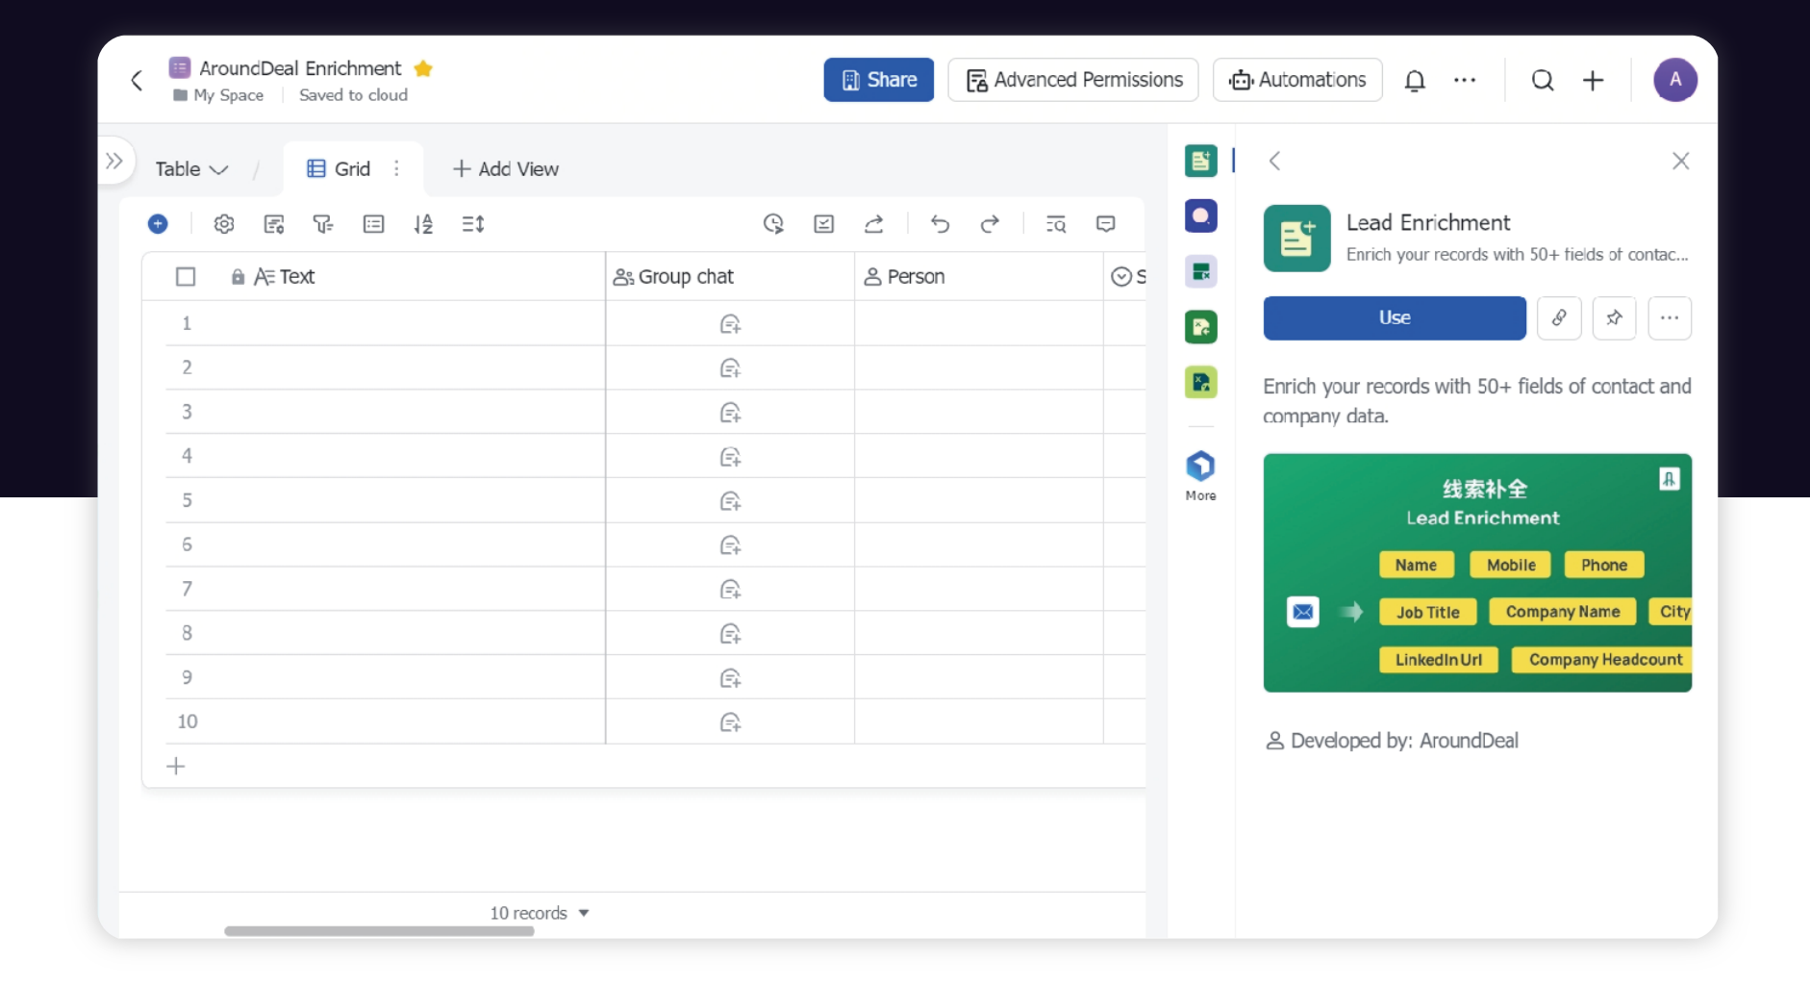1810x987 pixels.
Task: Pin the Lead Enrichment extension
Action: [x=1614, y=317]
